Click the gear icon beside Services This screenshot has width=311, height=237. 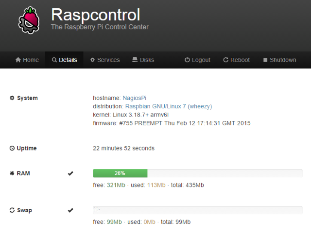pos(92,60)
